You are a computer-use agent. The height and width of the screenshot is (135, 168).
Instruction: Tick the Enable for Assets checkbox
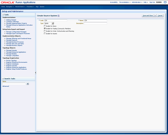click(45, 33)
